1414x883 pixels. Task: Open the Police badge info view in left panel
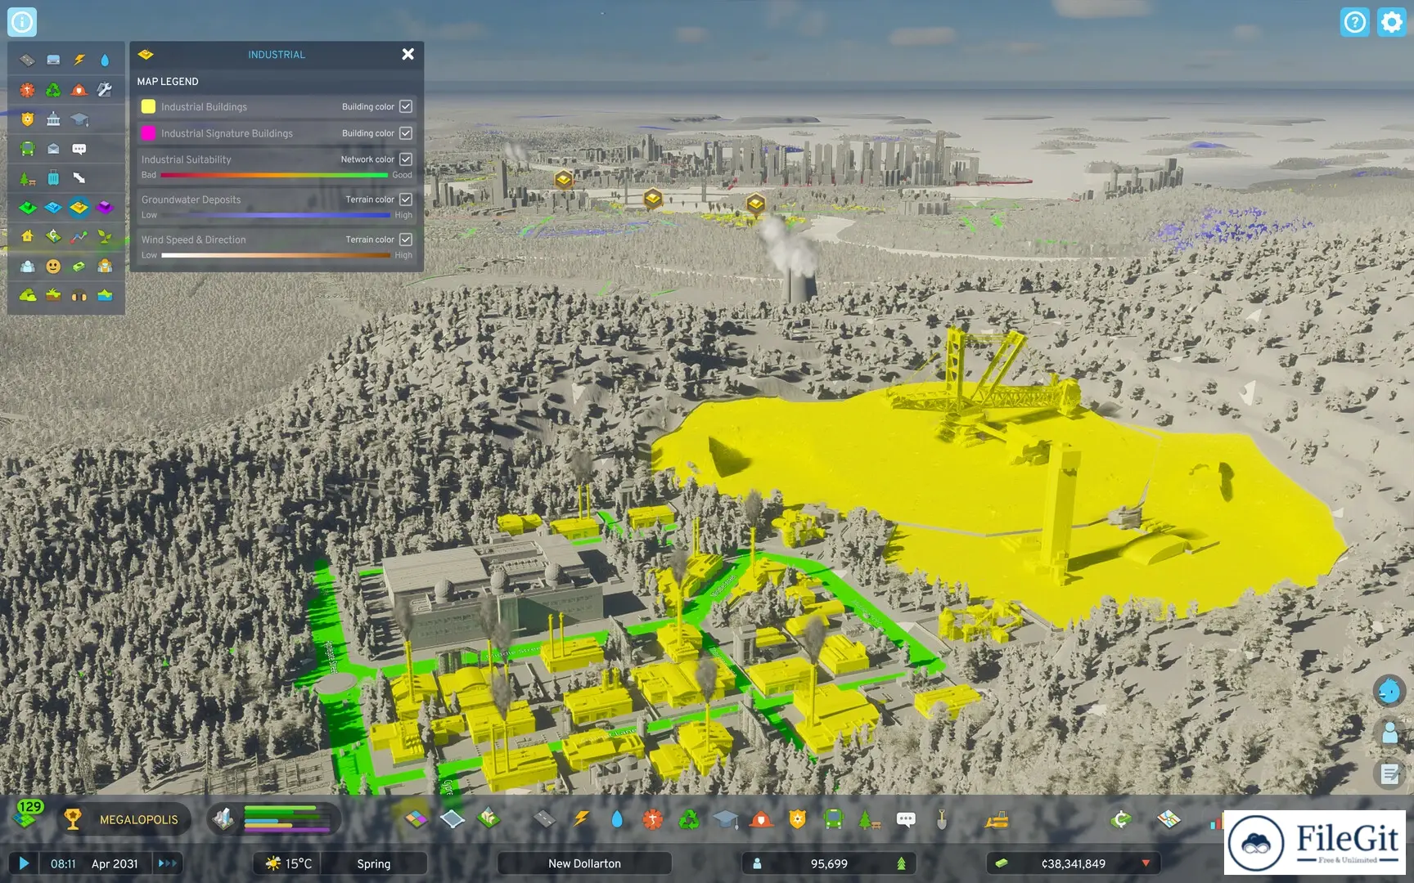[x=27, y=119]
